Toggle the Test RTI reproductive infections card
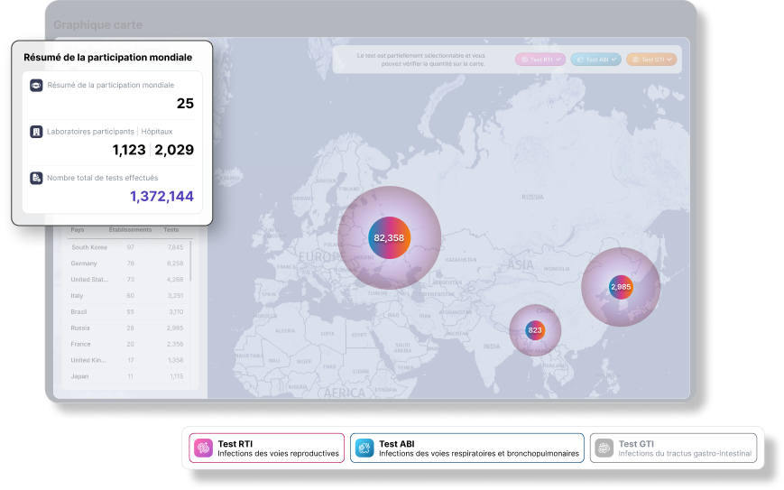 pos(266,448)
